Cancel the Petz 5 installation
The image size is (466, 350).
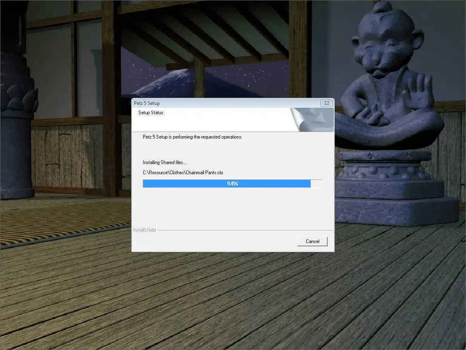tap(312, 241)
